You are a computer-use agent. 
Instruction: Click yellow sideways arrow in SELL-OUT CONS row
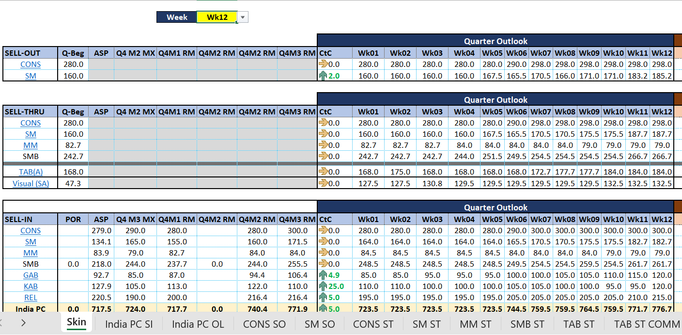323,64
